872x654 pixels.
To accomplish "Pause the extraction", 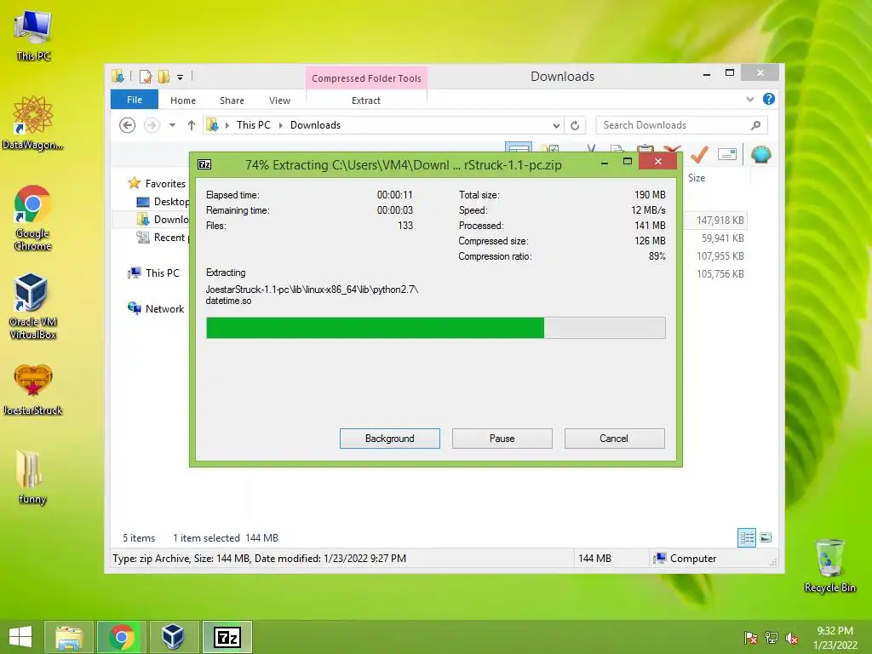I will click(x=502, y=439).
